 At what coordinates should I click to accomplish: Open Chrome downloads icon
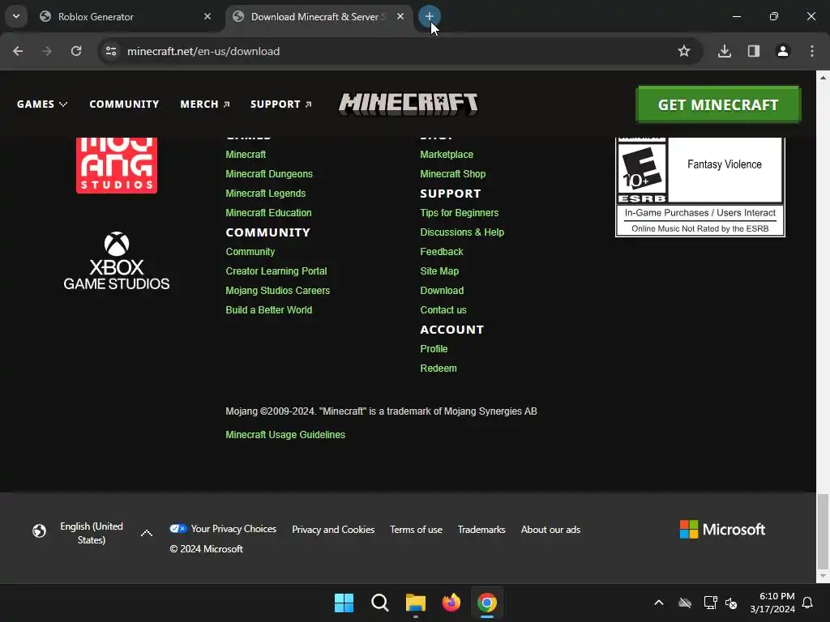tap(724, 51)
